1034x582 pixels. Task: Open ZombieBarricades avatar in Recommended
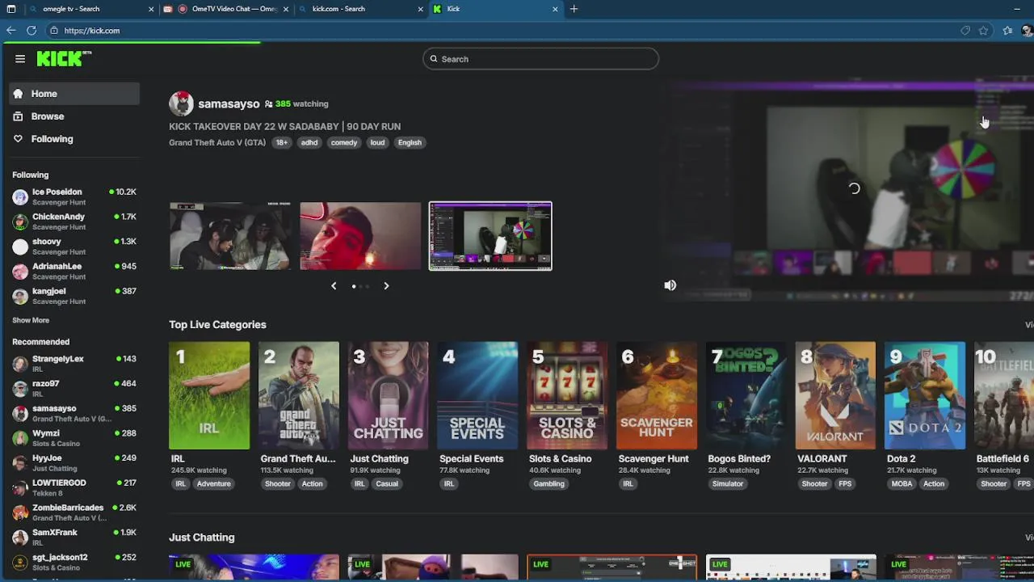tap(20, 512)
